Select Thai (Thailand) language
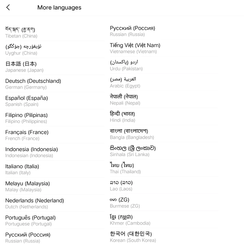This screenshot has height=244, width=244. tap(164, 168)
